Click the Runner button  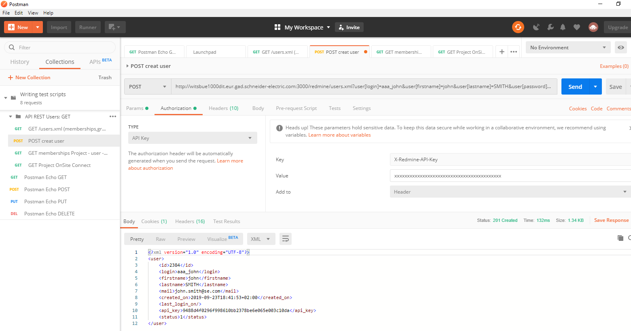click(x=88, y=27)
